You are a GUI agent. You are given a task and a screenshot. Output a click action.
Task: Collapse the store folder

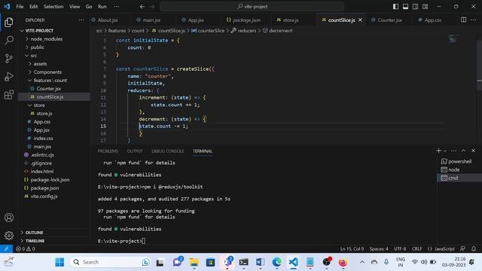(39, 105)
